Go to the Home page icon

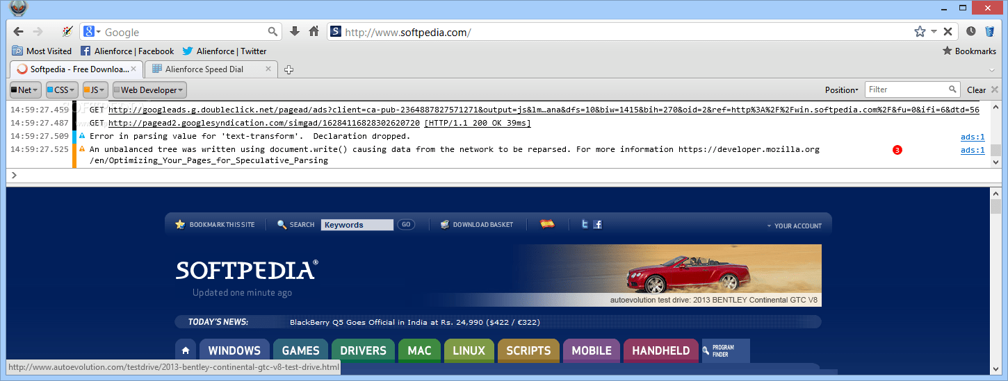pos(314,32)
